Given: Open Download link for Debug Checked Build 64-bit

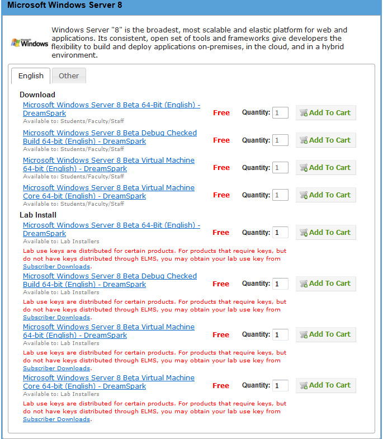Looking at the screenshot, I should coord(110,137).
